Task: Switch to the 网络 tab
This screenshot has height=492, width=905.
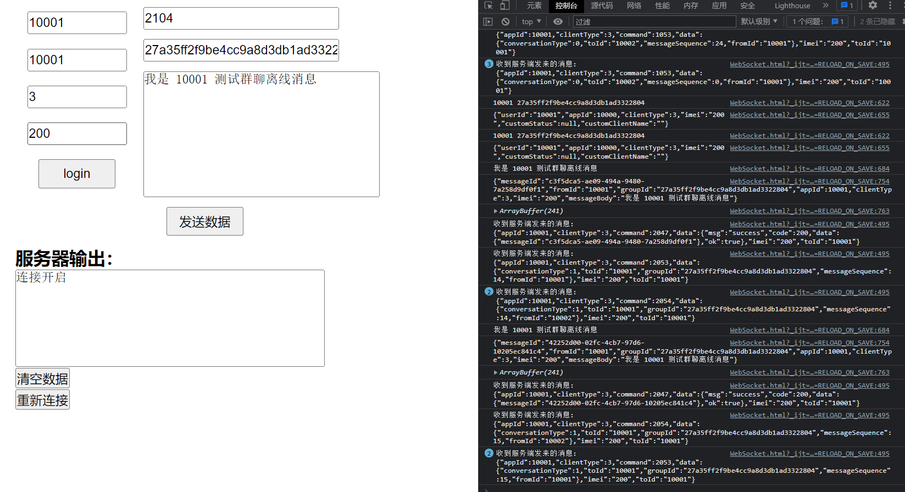Action: click(634, 5)
